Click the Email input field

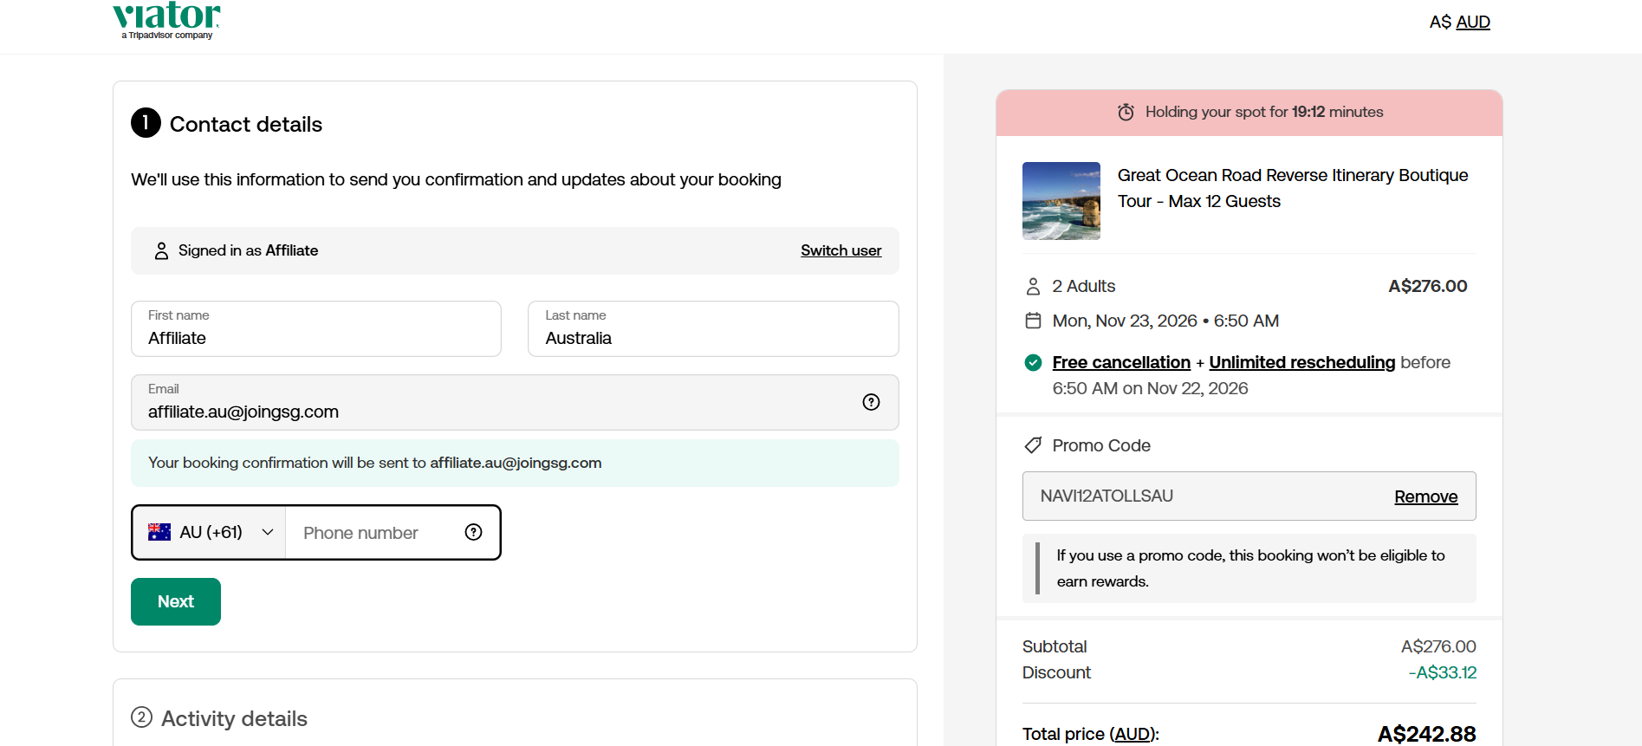[515, 402]
